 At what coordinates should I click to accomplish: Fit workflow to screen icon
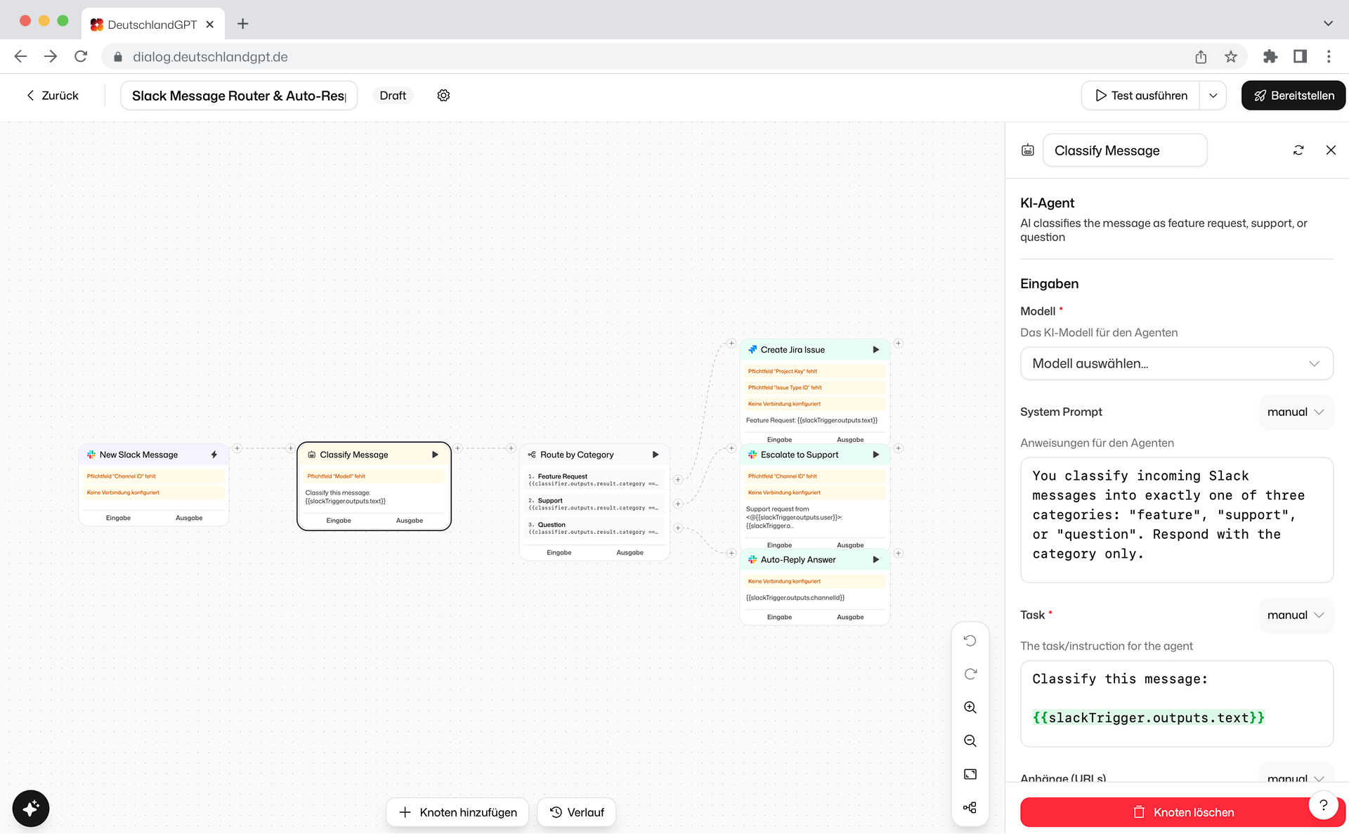[x=970, y=774]
